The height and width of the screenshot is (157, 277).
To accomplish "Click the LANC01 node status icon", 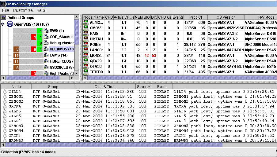I will (x=86, y=50).
